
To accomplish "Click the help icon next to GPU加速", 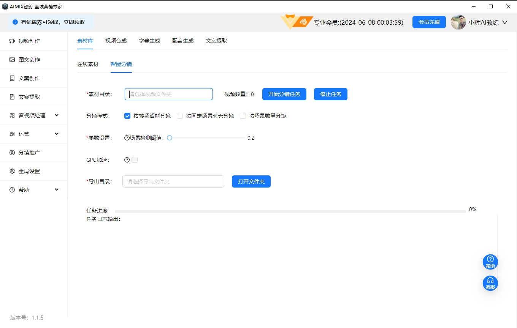I will click(127, 160).
